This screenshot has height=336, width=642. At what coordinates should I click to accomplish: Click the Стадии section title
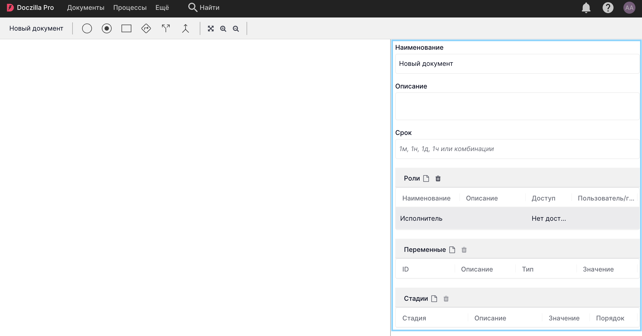[x=416, y=299]
